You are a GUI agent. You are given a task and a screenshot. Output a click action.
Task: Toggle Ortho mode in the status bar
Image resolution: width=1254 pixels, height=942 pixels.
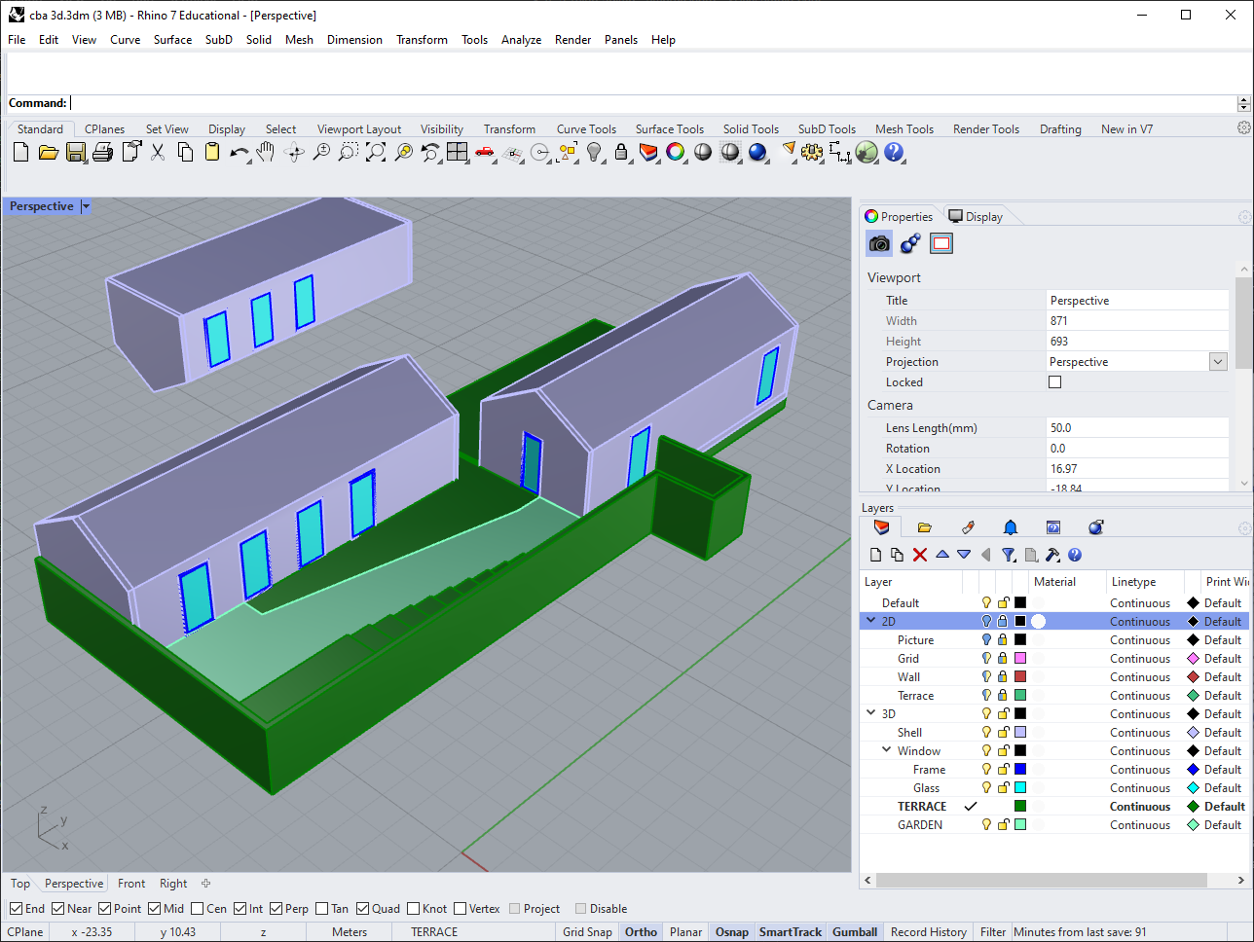point(640,931)
